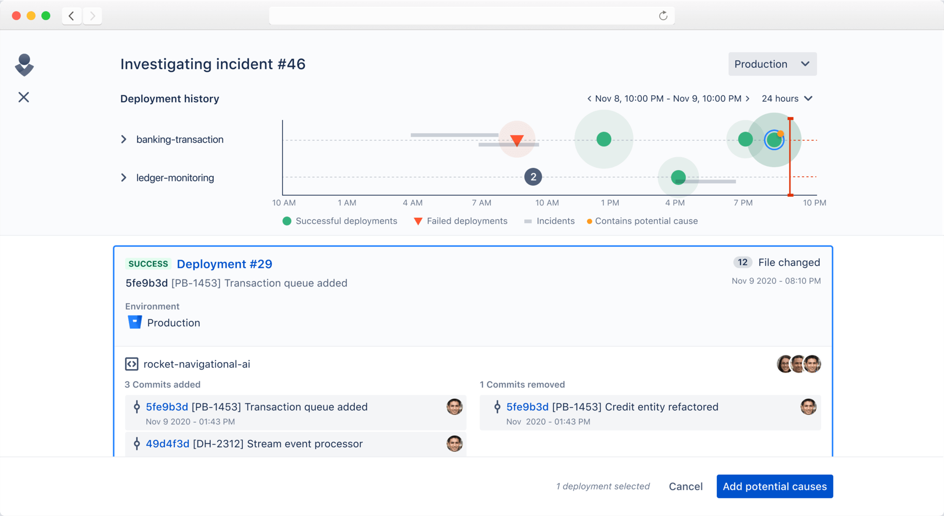
Task: Select the 1 PM banking-transaction successful deployment dot
Action: [x=604, y=140]
